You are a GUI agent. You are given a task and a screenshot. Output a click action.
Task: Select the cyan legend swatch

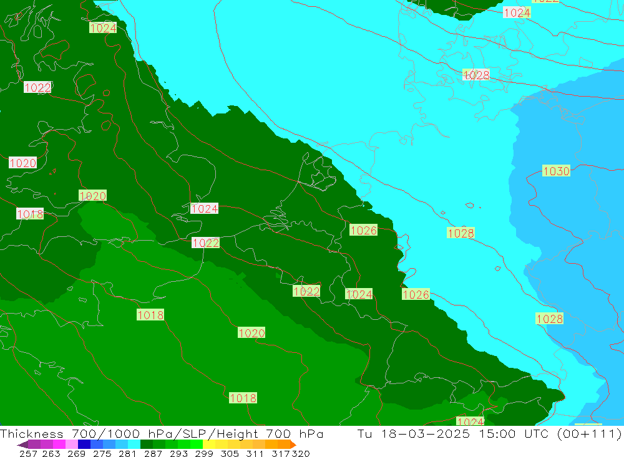pyautogui.click(x=134, y=445)
